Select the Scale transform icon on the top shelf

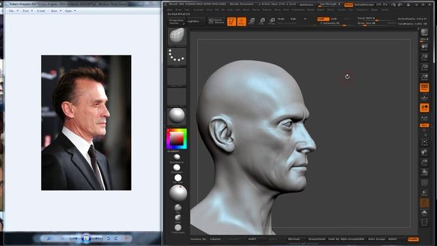[262, 21]
